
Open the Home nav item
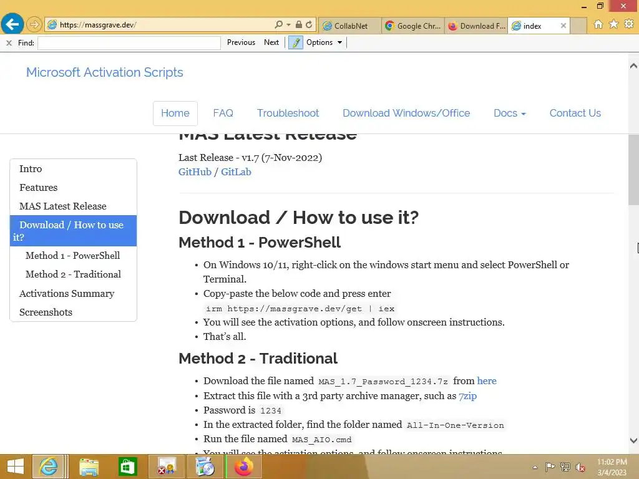tap(175, 114)
